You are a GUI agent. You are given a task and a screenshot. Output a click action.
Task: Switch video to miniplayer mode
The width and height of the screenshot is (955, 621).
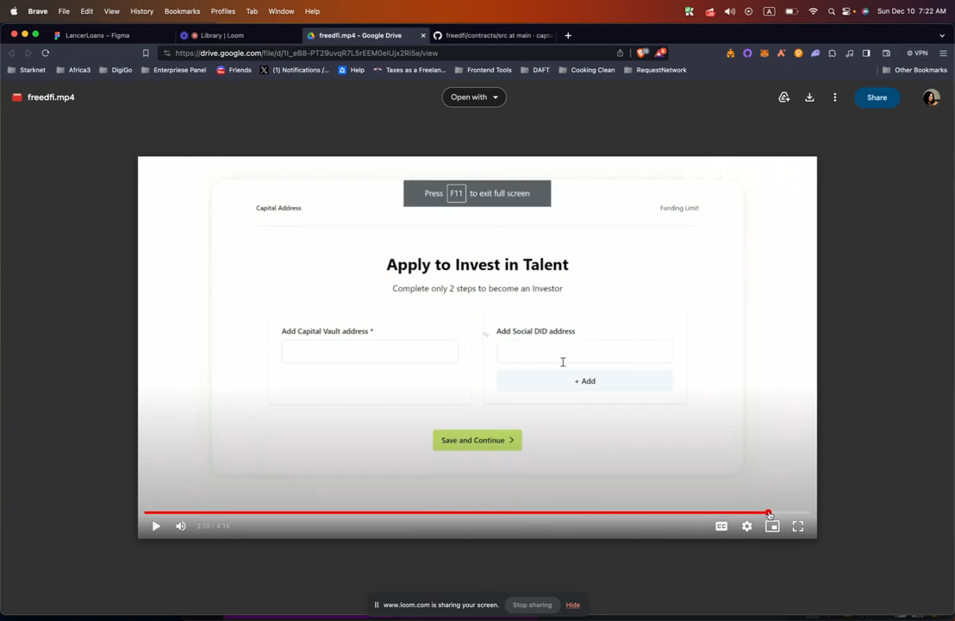[x=772, y=526]
